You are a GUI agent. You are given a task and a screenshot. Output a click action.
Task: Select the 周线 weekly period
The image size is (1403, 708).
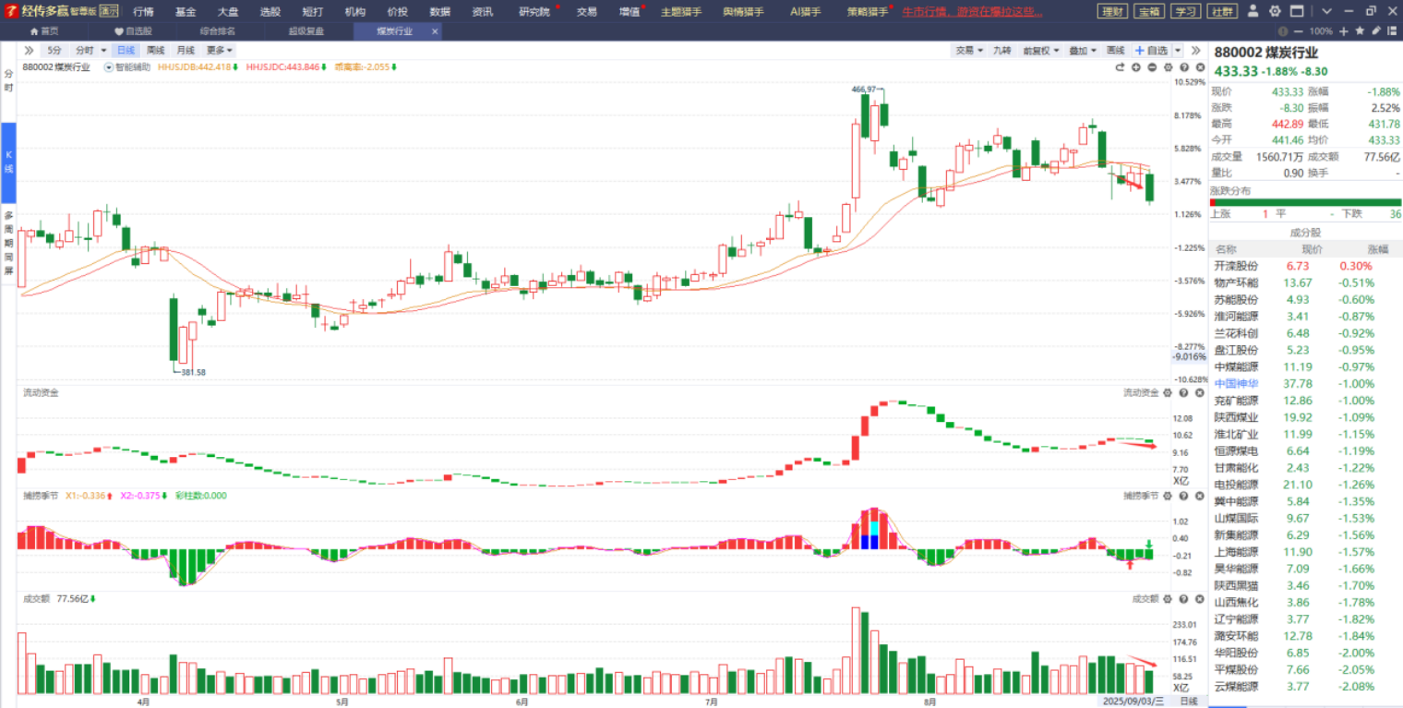155,50
